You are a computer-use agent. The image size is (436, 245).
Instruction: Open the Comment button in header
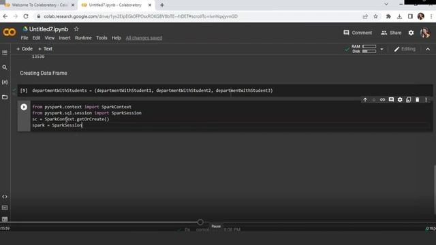click(x=358, y=33)
